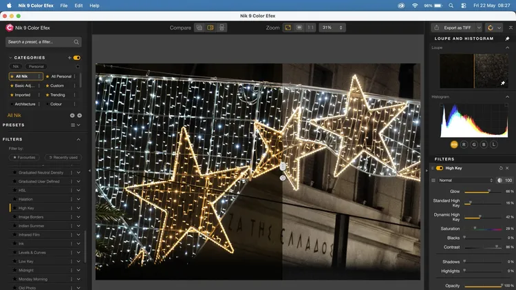
Task: Open the Apple menu
Action: click(9, 6)
